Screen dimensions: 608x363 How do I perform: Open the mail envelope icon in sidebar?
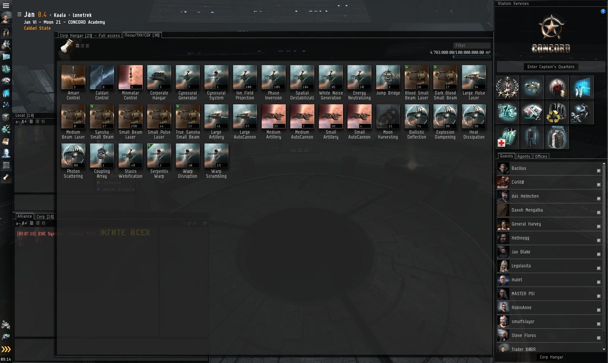pos(6,57)
